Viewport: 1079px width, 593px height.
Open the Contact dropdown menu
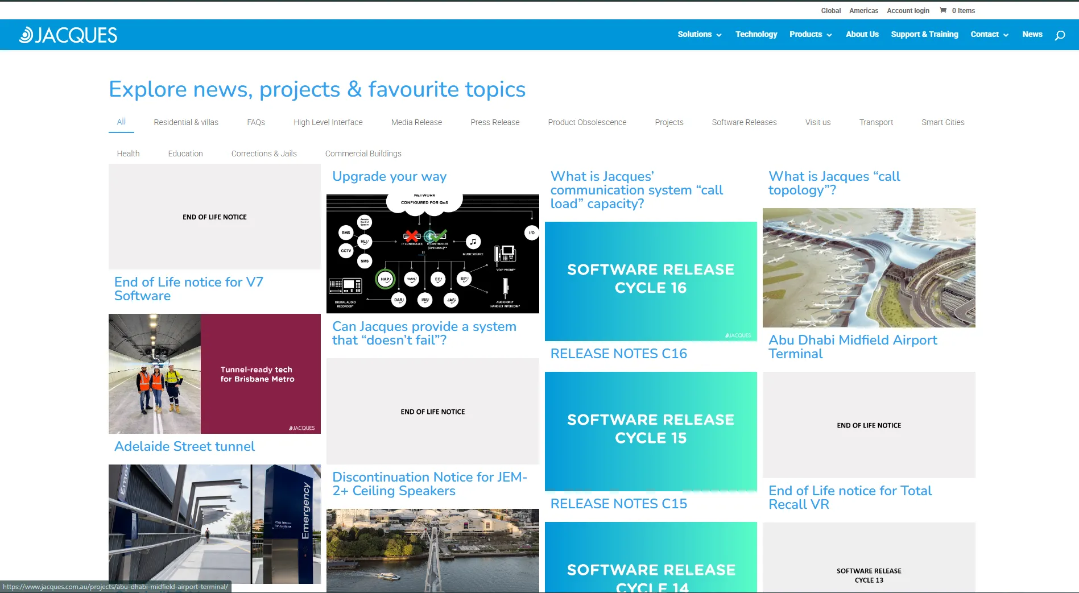(989, 34)
